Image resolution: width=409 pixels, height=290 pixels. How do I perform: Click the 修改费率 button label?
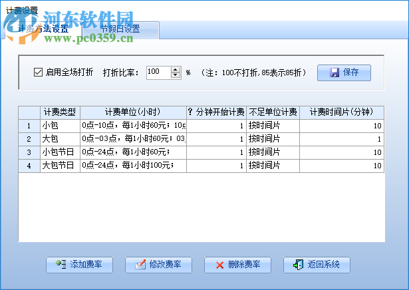[165, 265]
